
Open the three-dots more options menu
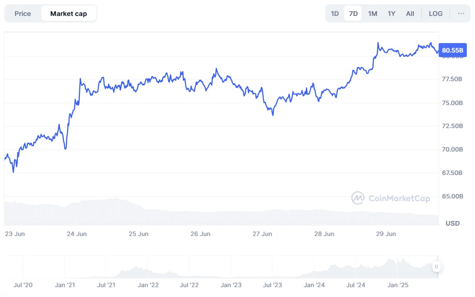461,14
